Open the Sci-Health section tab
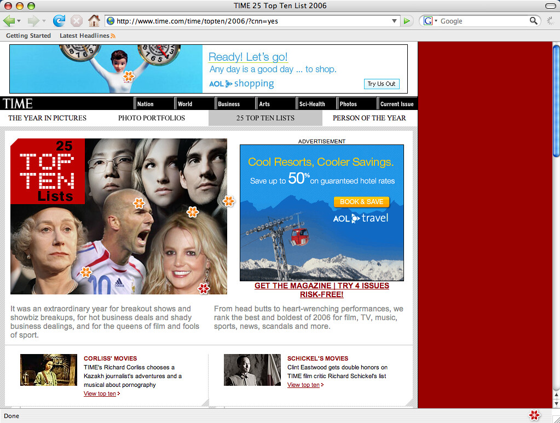Viewport: 560px width, 423px height. click(316, 103)
